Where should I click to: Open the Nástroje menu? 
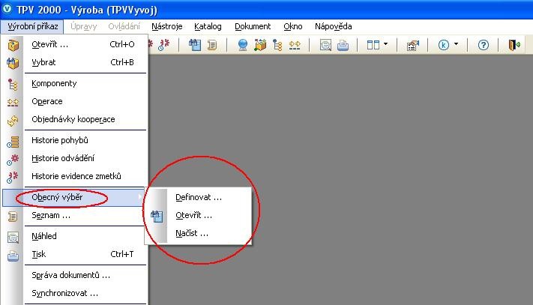[x=167, y=26]
